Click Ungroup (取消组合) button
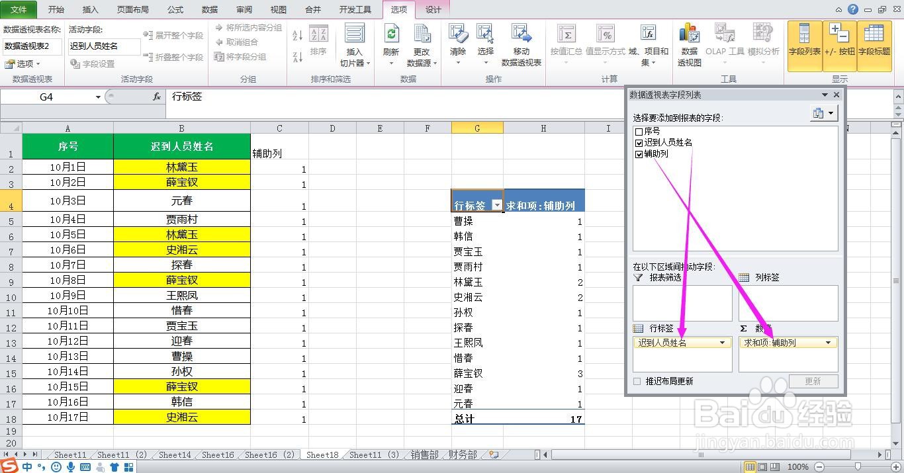The width and height of the screenshot is (904, 473). pyautogui.click(x=236, y=42)
